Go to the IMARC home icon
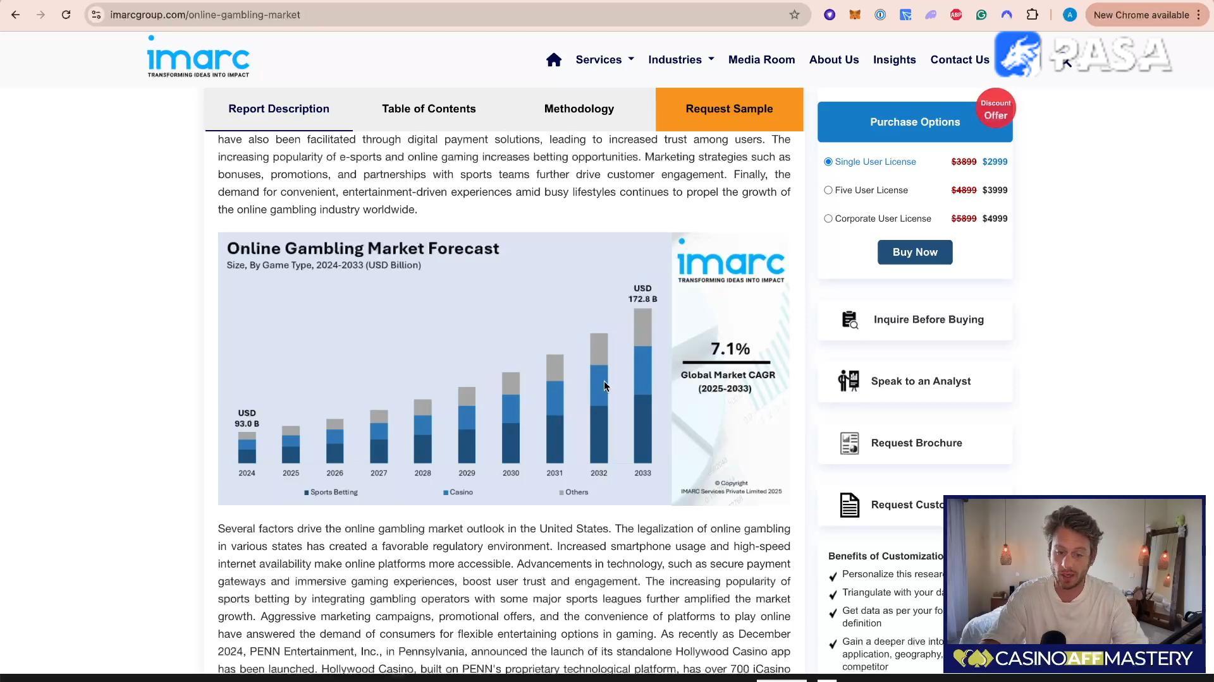Screen dimensions: 1214x682 coord(554,59)
